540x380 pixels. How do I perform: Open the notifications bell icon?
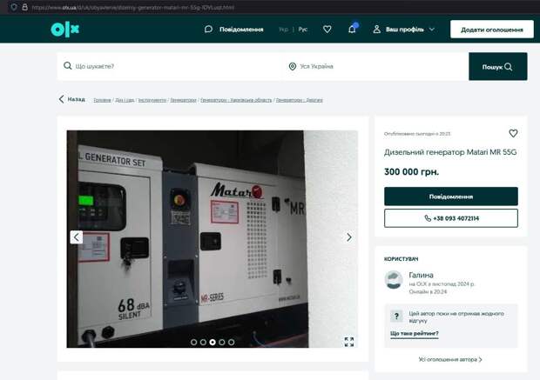352,30
